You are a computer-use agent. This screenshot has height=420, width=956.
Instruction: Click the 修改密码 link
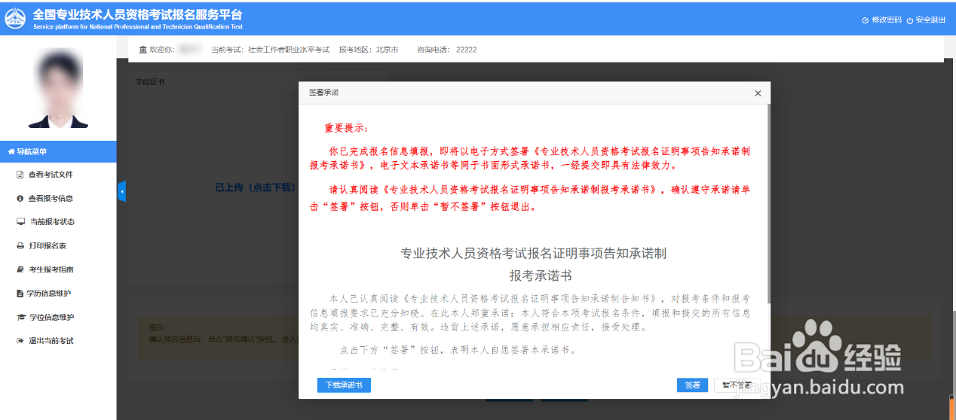click(887, 20)
